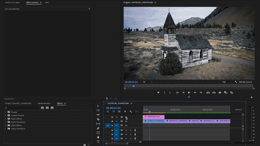Select the Slip tool
This screenshot has width=260, height=146.
coord(98,124)
